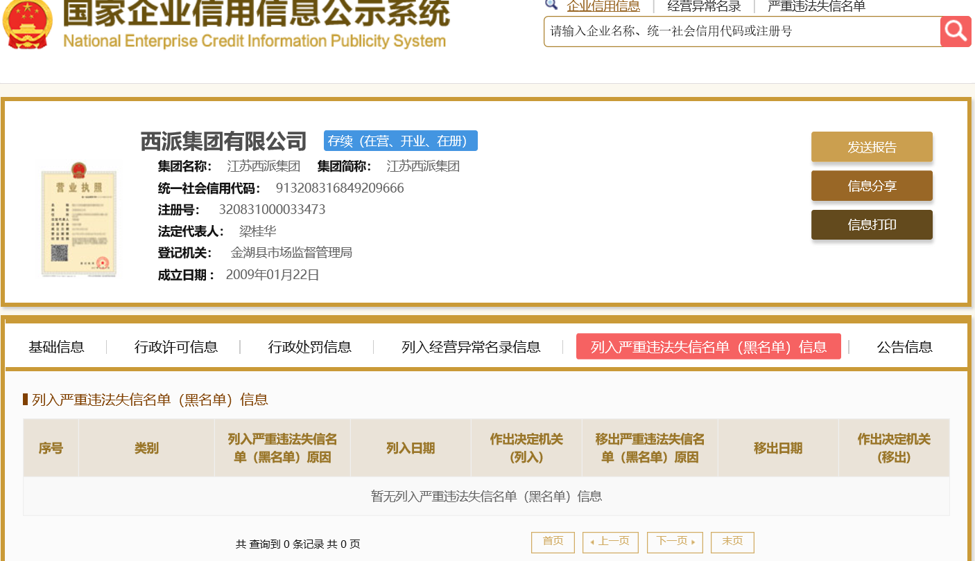The height and width of the screenshot is (561, 975).
Task: Click the 上一页 previous page button
Action: pyautogui.click(x=610, y=542)
